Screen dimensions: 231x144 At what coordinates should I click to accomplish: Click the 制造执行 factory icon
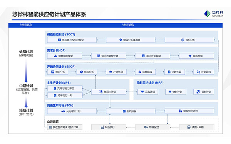(102, 127)
